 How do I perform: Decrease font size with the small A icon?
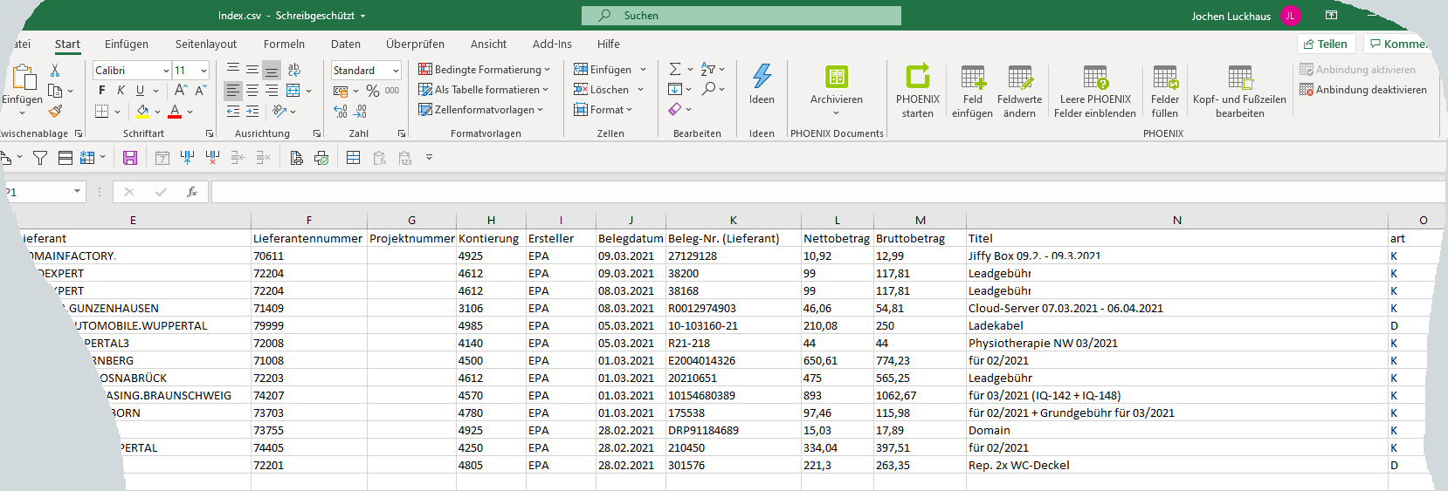(201, 91)
